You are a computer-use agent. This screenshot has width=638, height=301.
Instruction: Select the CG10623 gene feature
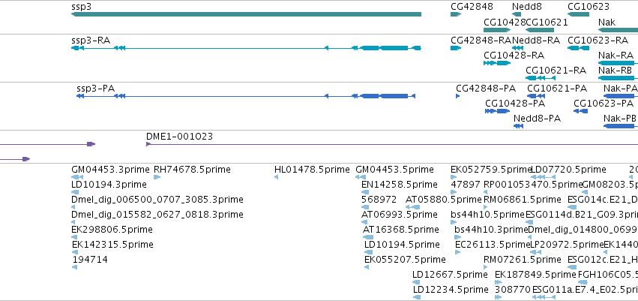(x=578, y=14)
